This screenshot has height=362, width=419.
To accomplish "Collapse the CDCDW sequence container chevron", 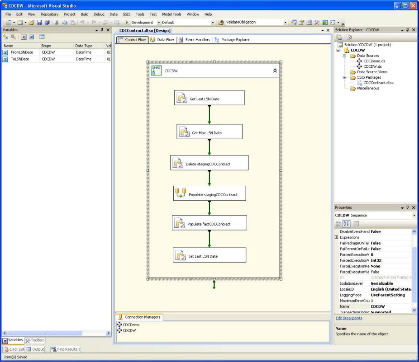I will [x=275, y=71].
